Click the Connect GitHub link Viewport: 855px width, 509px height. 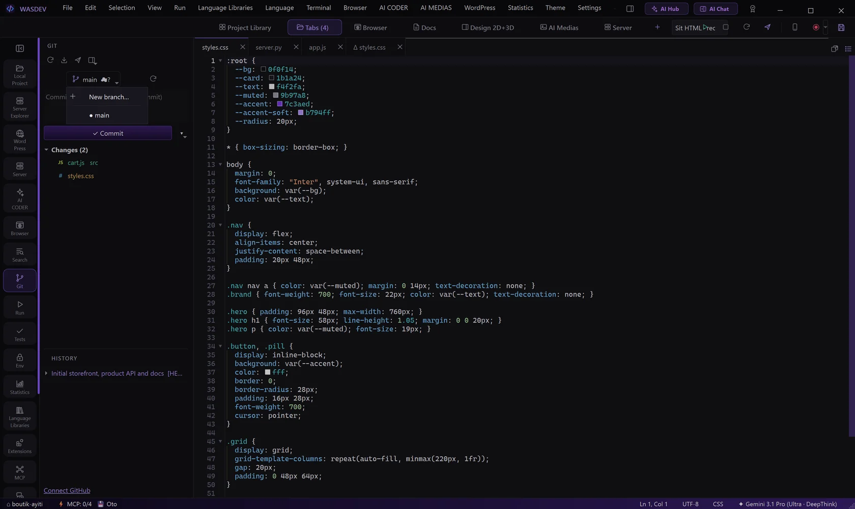click(x=67, y=490)
